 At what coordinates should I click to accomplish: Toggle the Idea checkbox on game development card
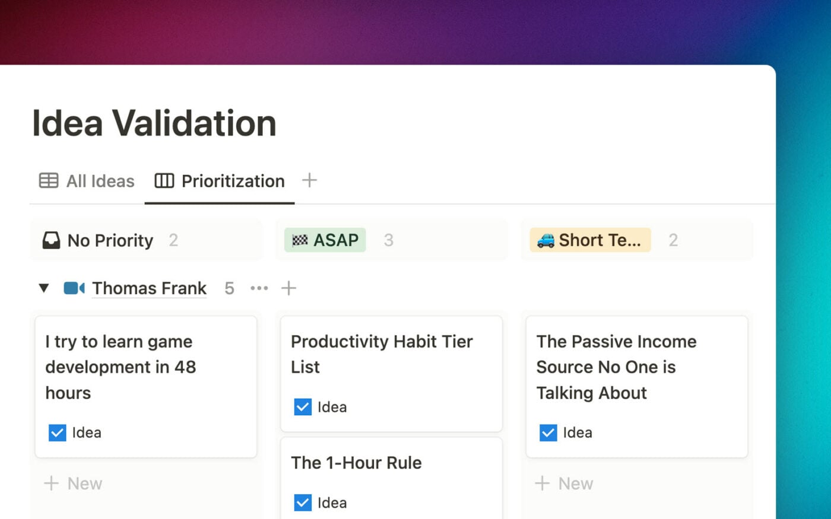(57, 433)
